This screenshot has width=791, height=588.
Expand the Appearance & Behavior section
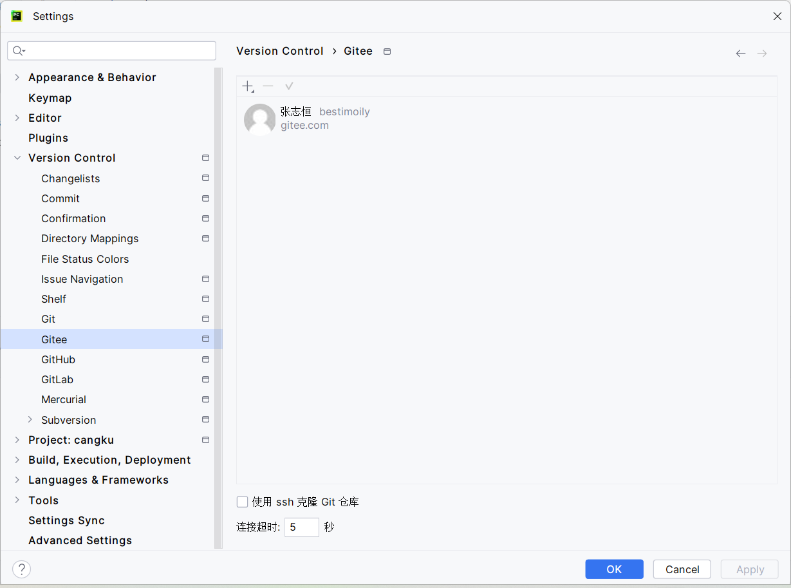[17, 77]
